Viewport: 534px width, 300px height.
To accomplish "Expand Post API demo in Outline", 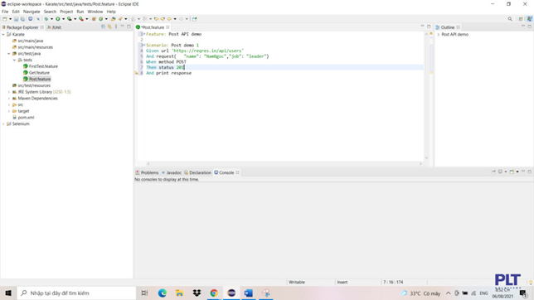I will [439, 35].
